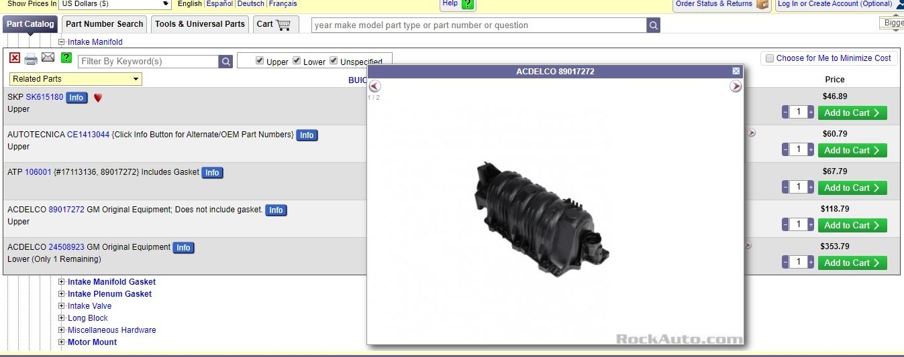904x357 pixels.
Task: Show the previous image in the ACDELCO popup
Action: 374,86
